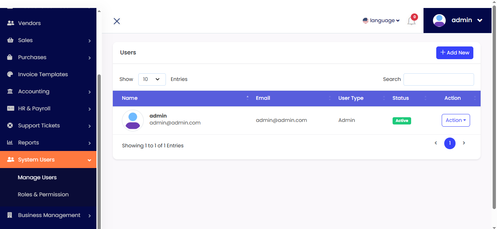497x229 pixels.
Task: Expand the Accounting submenu chevron
Action: pos(90,92)
